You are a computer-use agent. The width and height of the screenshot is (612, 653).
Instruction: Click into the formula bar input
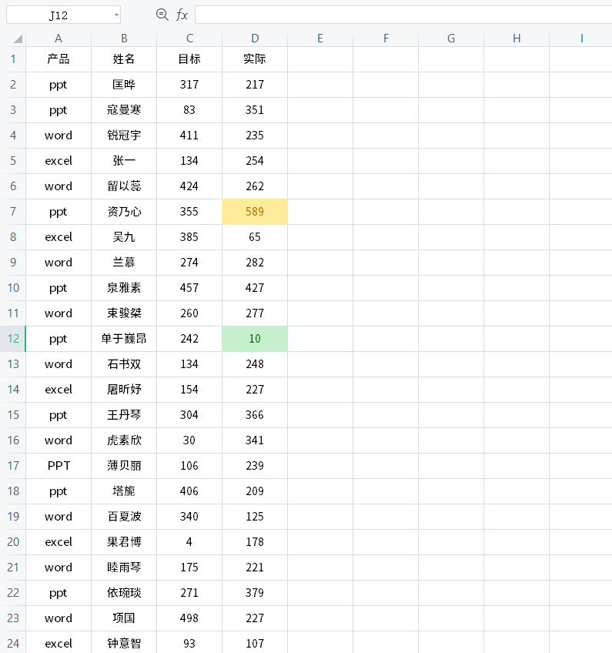(x=403, y=15)
